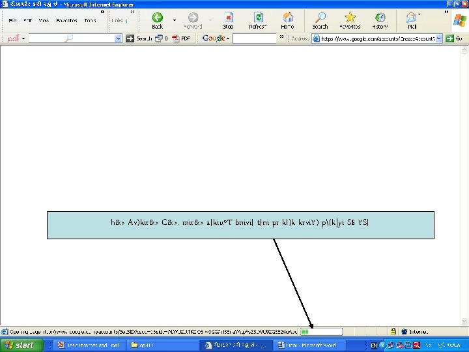This screenshot has width=469, height=352.
Task: Open the File menu
Action: (x=12, y=20)
